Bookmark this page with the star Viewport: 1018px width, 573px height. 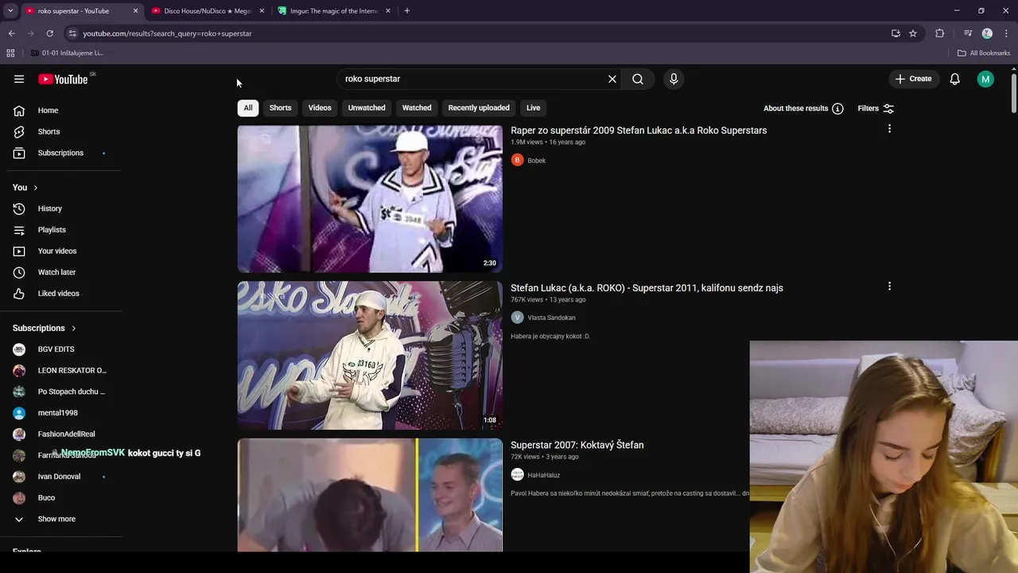(913, 33)
